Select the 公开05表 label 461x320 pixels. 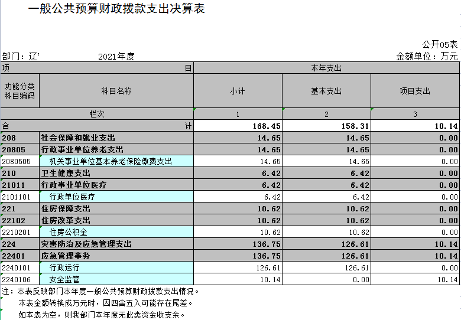440,45
